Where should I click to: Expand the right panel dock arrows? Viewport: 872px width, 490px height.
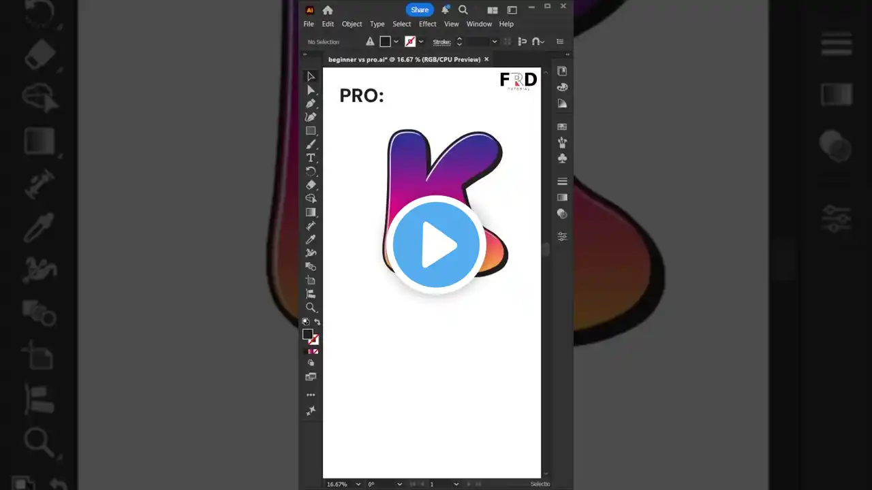pyautogui.click(x=566, y=55)
